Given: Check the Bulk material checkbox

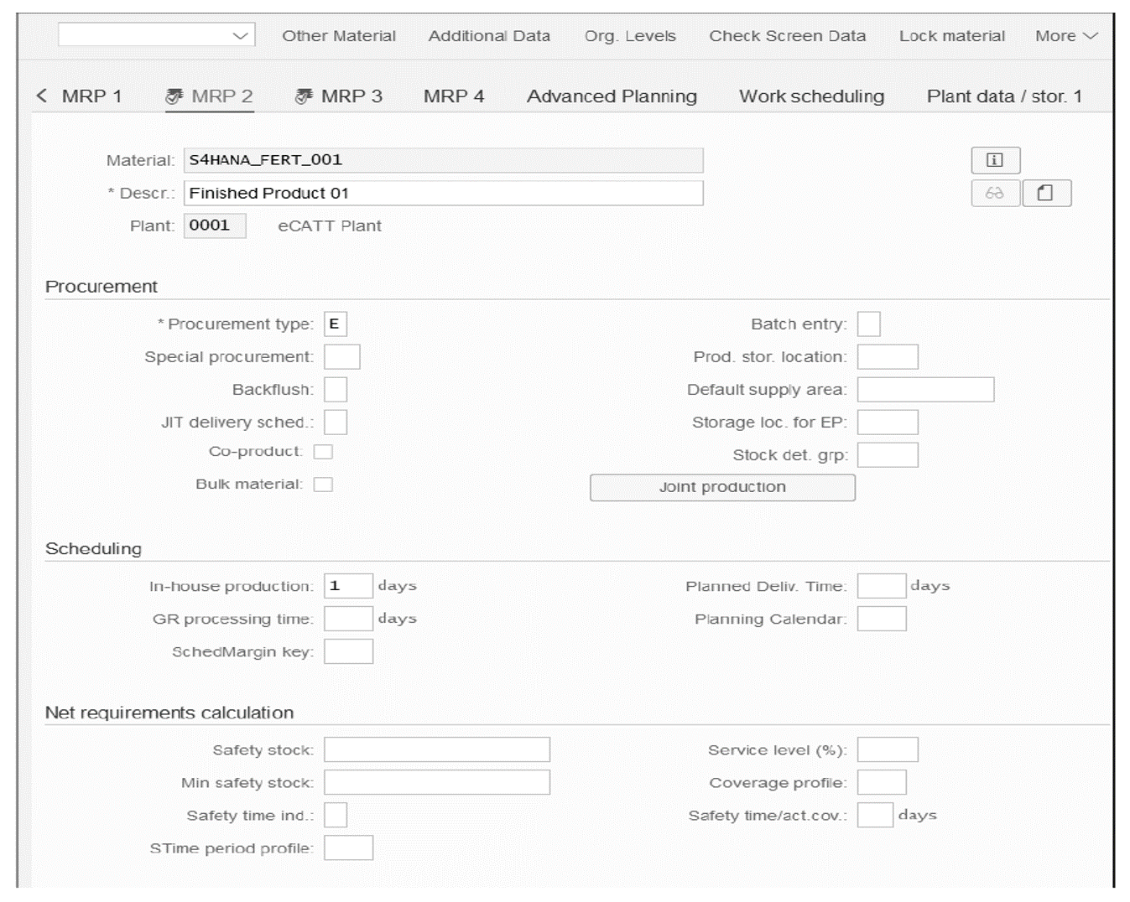Looking at the screenshot, I should point(321,484).
